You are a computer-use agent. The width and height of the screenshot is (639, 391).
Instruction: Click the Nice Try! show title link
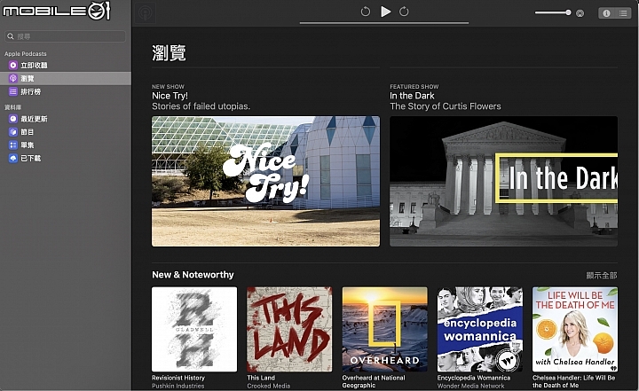pyautogui.click(x=170, y=96)
